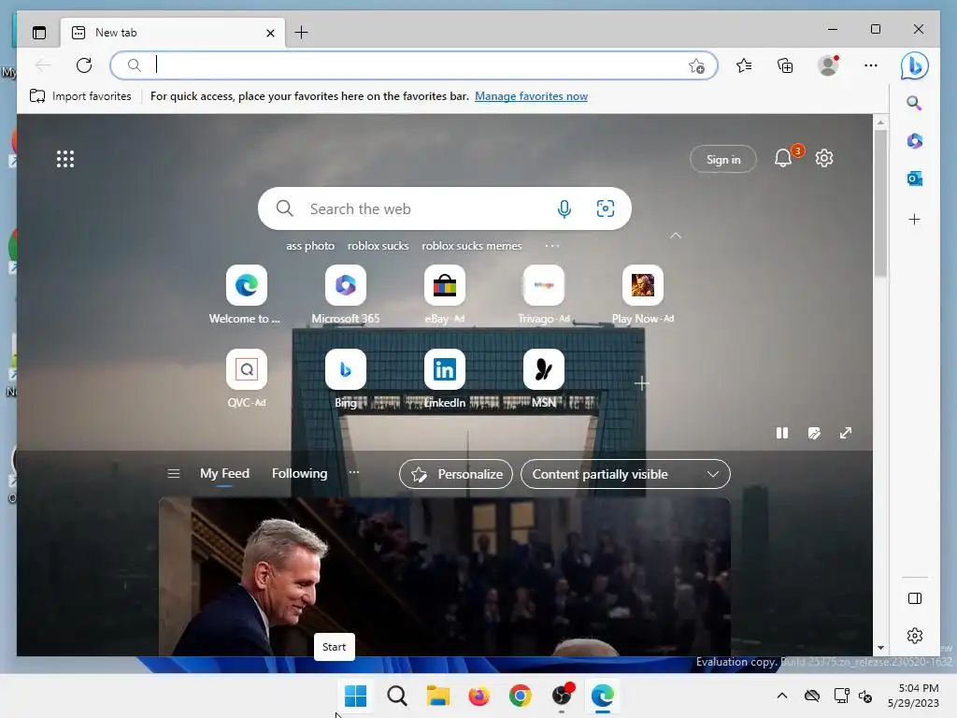Click the Personalize button
The height and width of the screenshot is (718, 957).
pyautogui.click(x=456, y=474)
